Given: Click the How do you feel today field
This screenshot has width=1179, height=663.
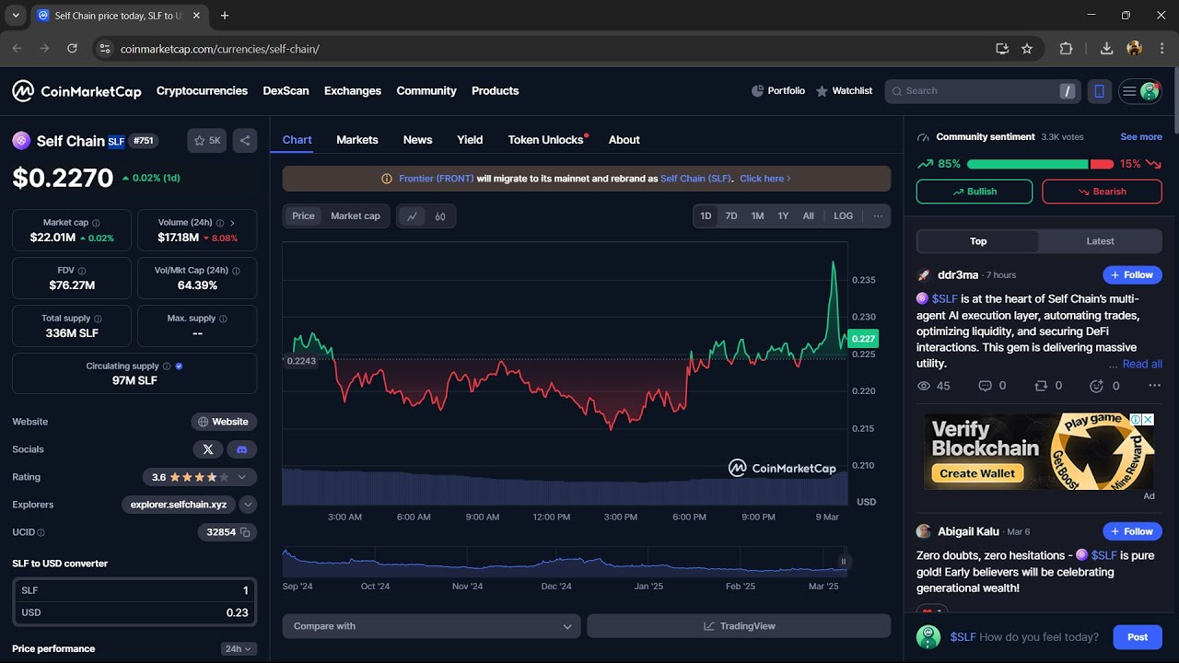Looking at the screenshot, I should click(x=1025, y=637).
